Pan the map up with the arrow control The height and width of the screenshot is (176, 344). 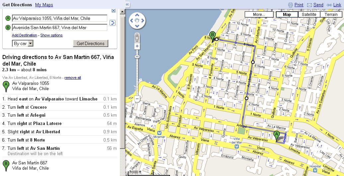pos(137,16)
